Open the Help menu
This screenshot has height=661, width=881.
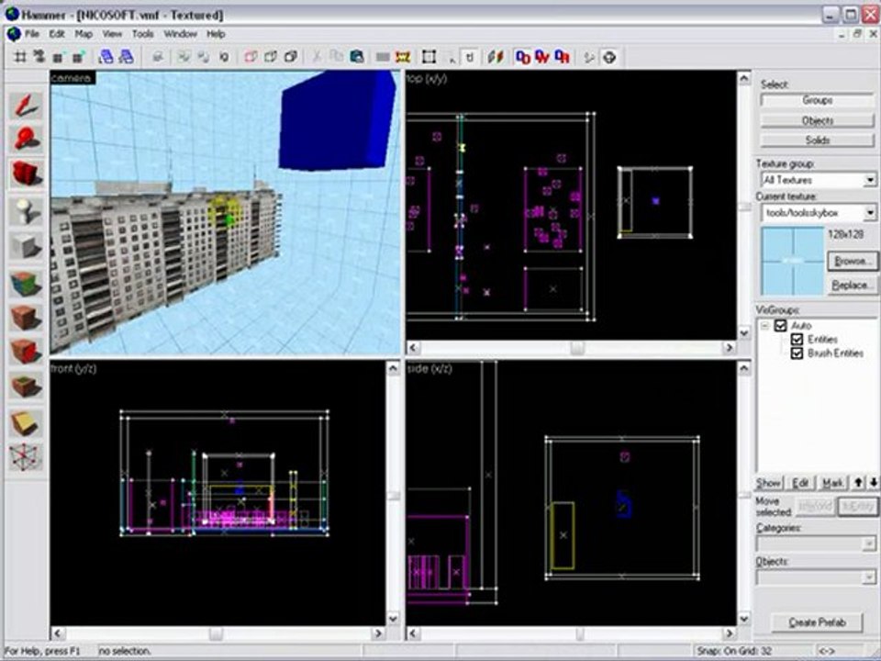(216, 34)
